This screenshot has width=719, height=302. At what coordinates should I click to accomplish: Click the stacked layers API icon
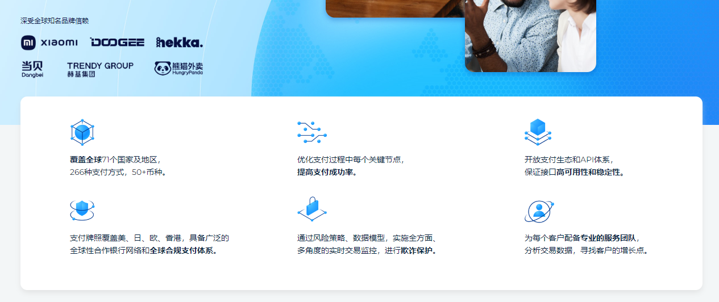pyautogui.click(x=538, y=132)
